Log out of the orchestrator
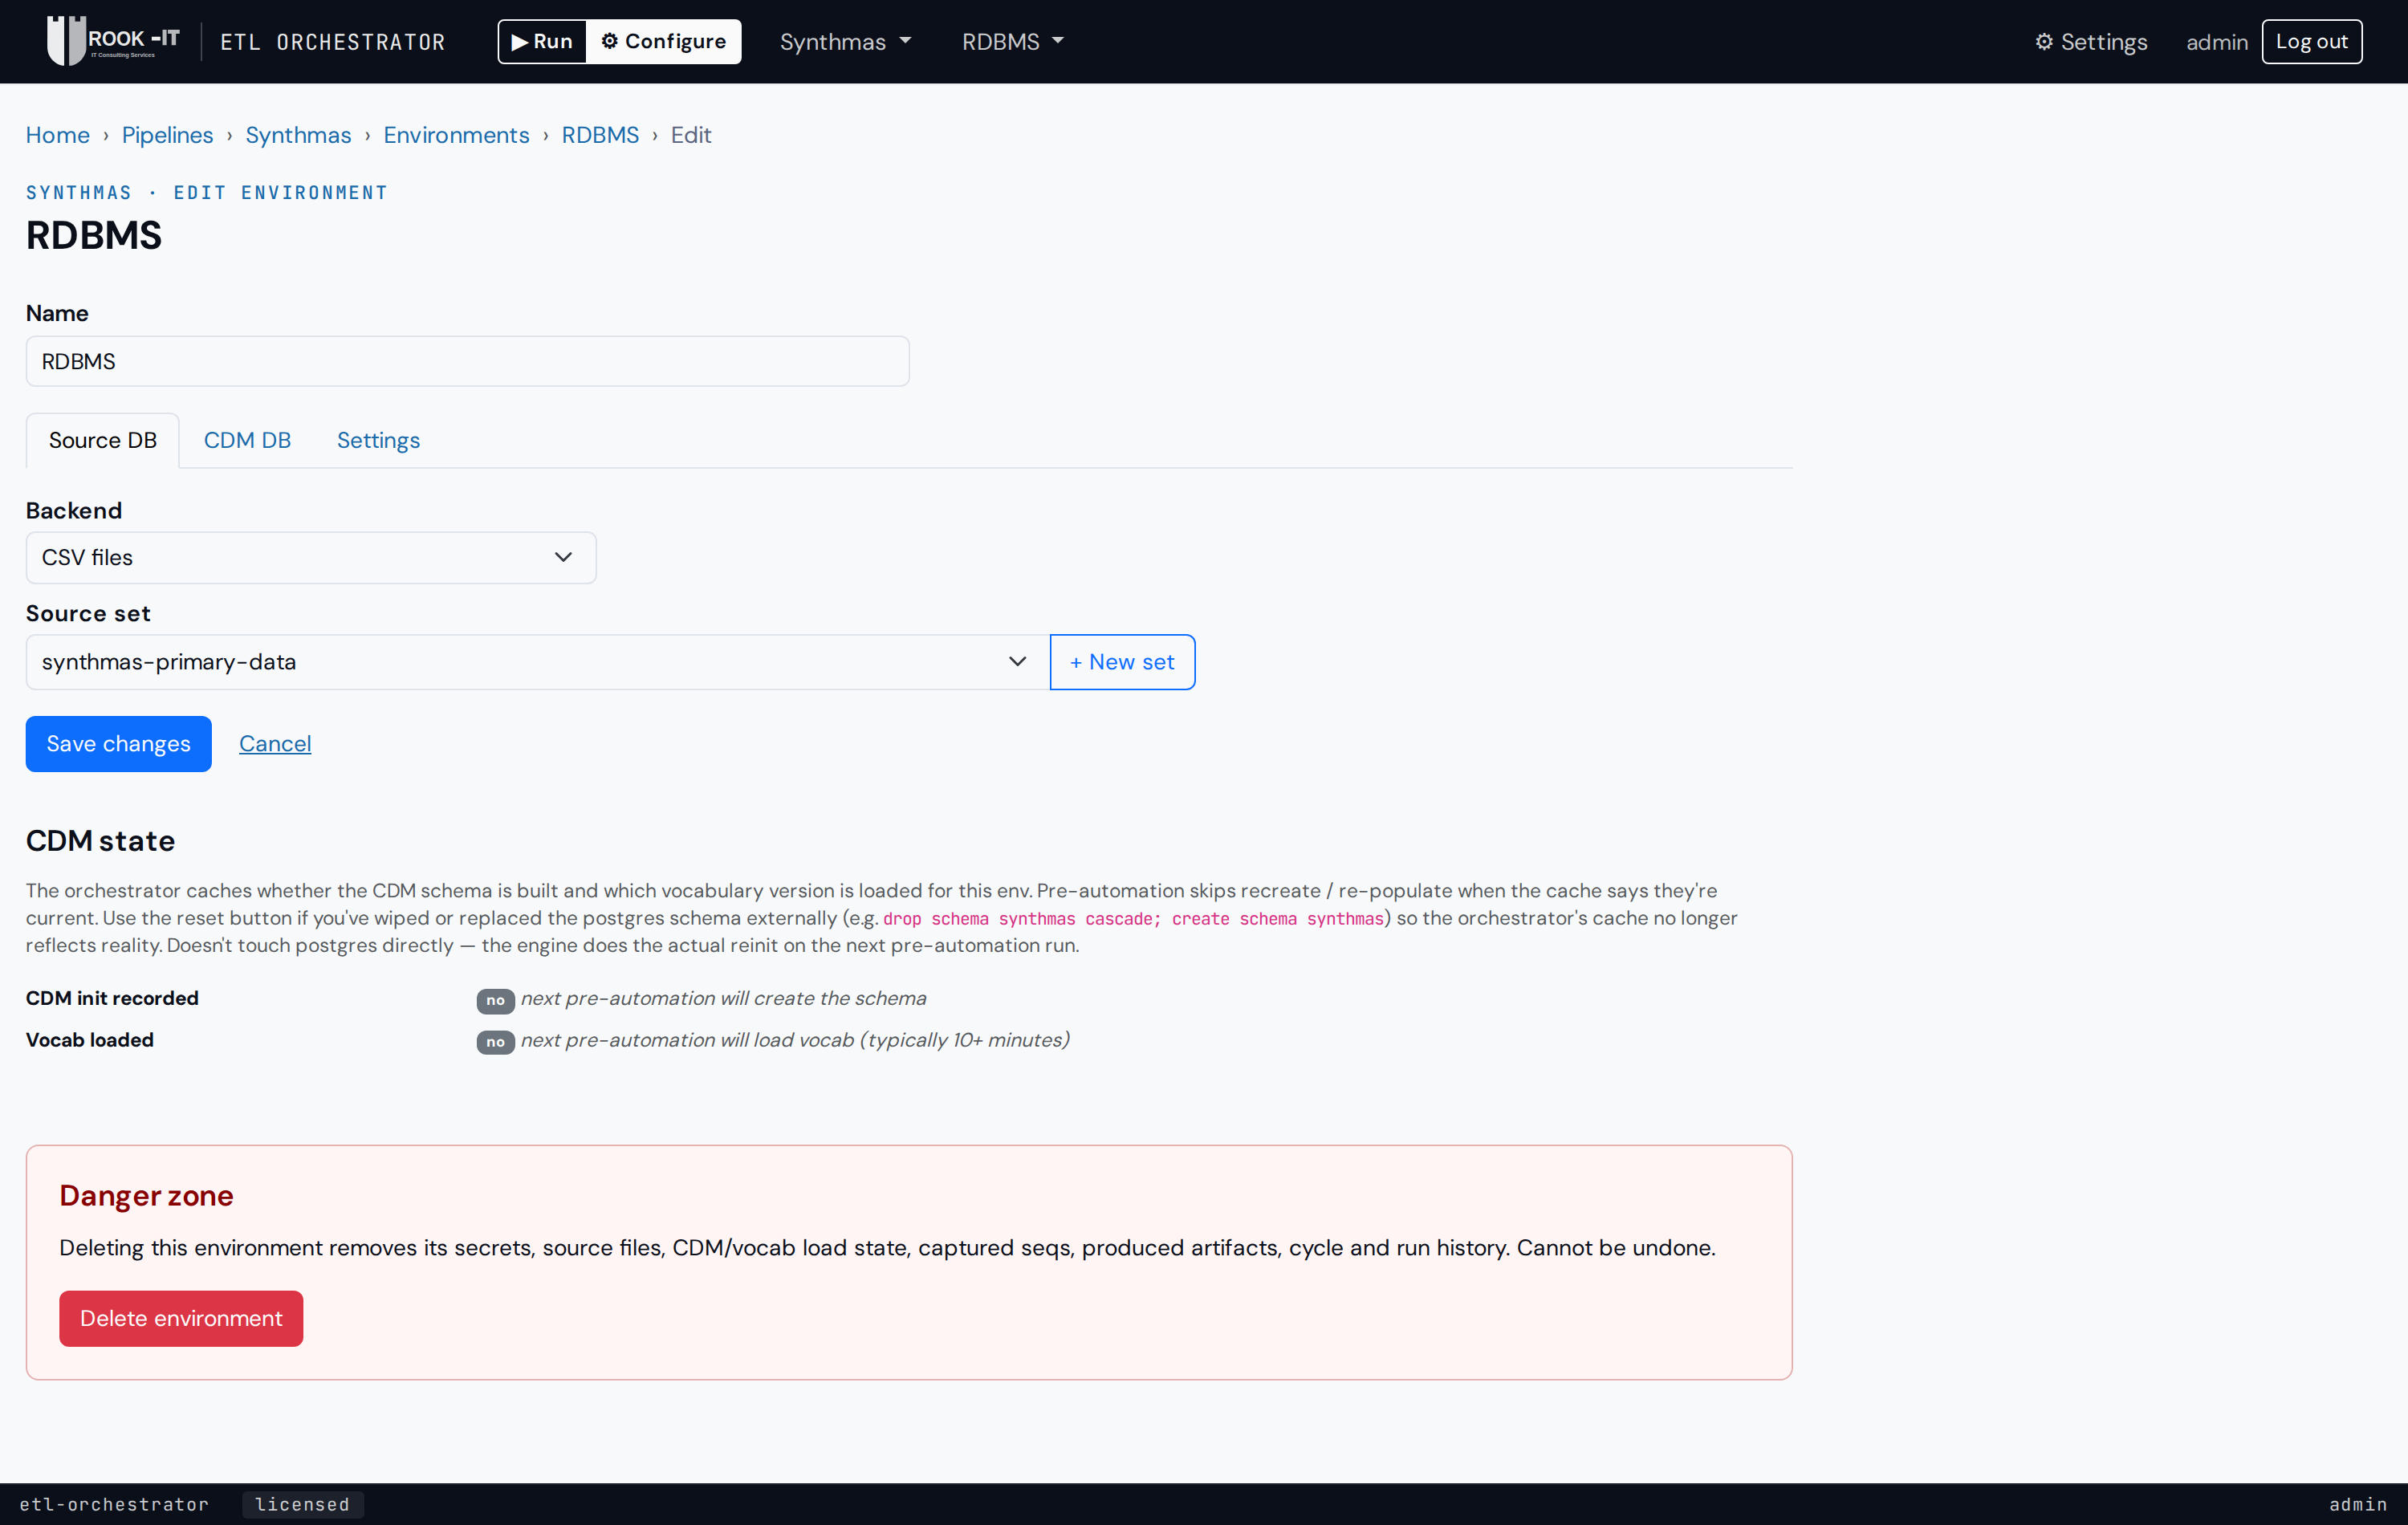Screen dimensions: 2408x1525 pyautogui.click(x=2311, y=41)
